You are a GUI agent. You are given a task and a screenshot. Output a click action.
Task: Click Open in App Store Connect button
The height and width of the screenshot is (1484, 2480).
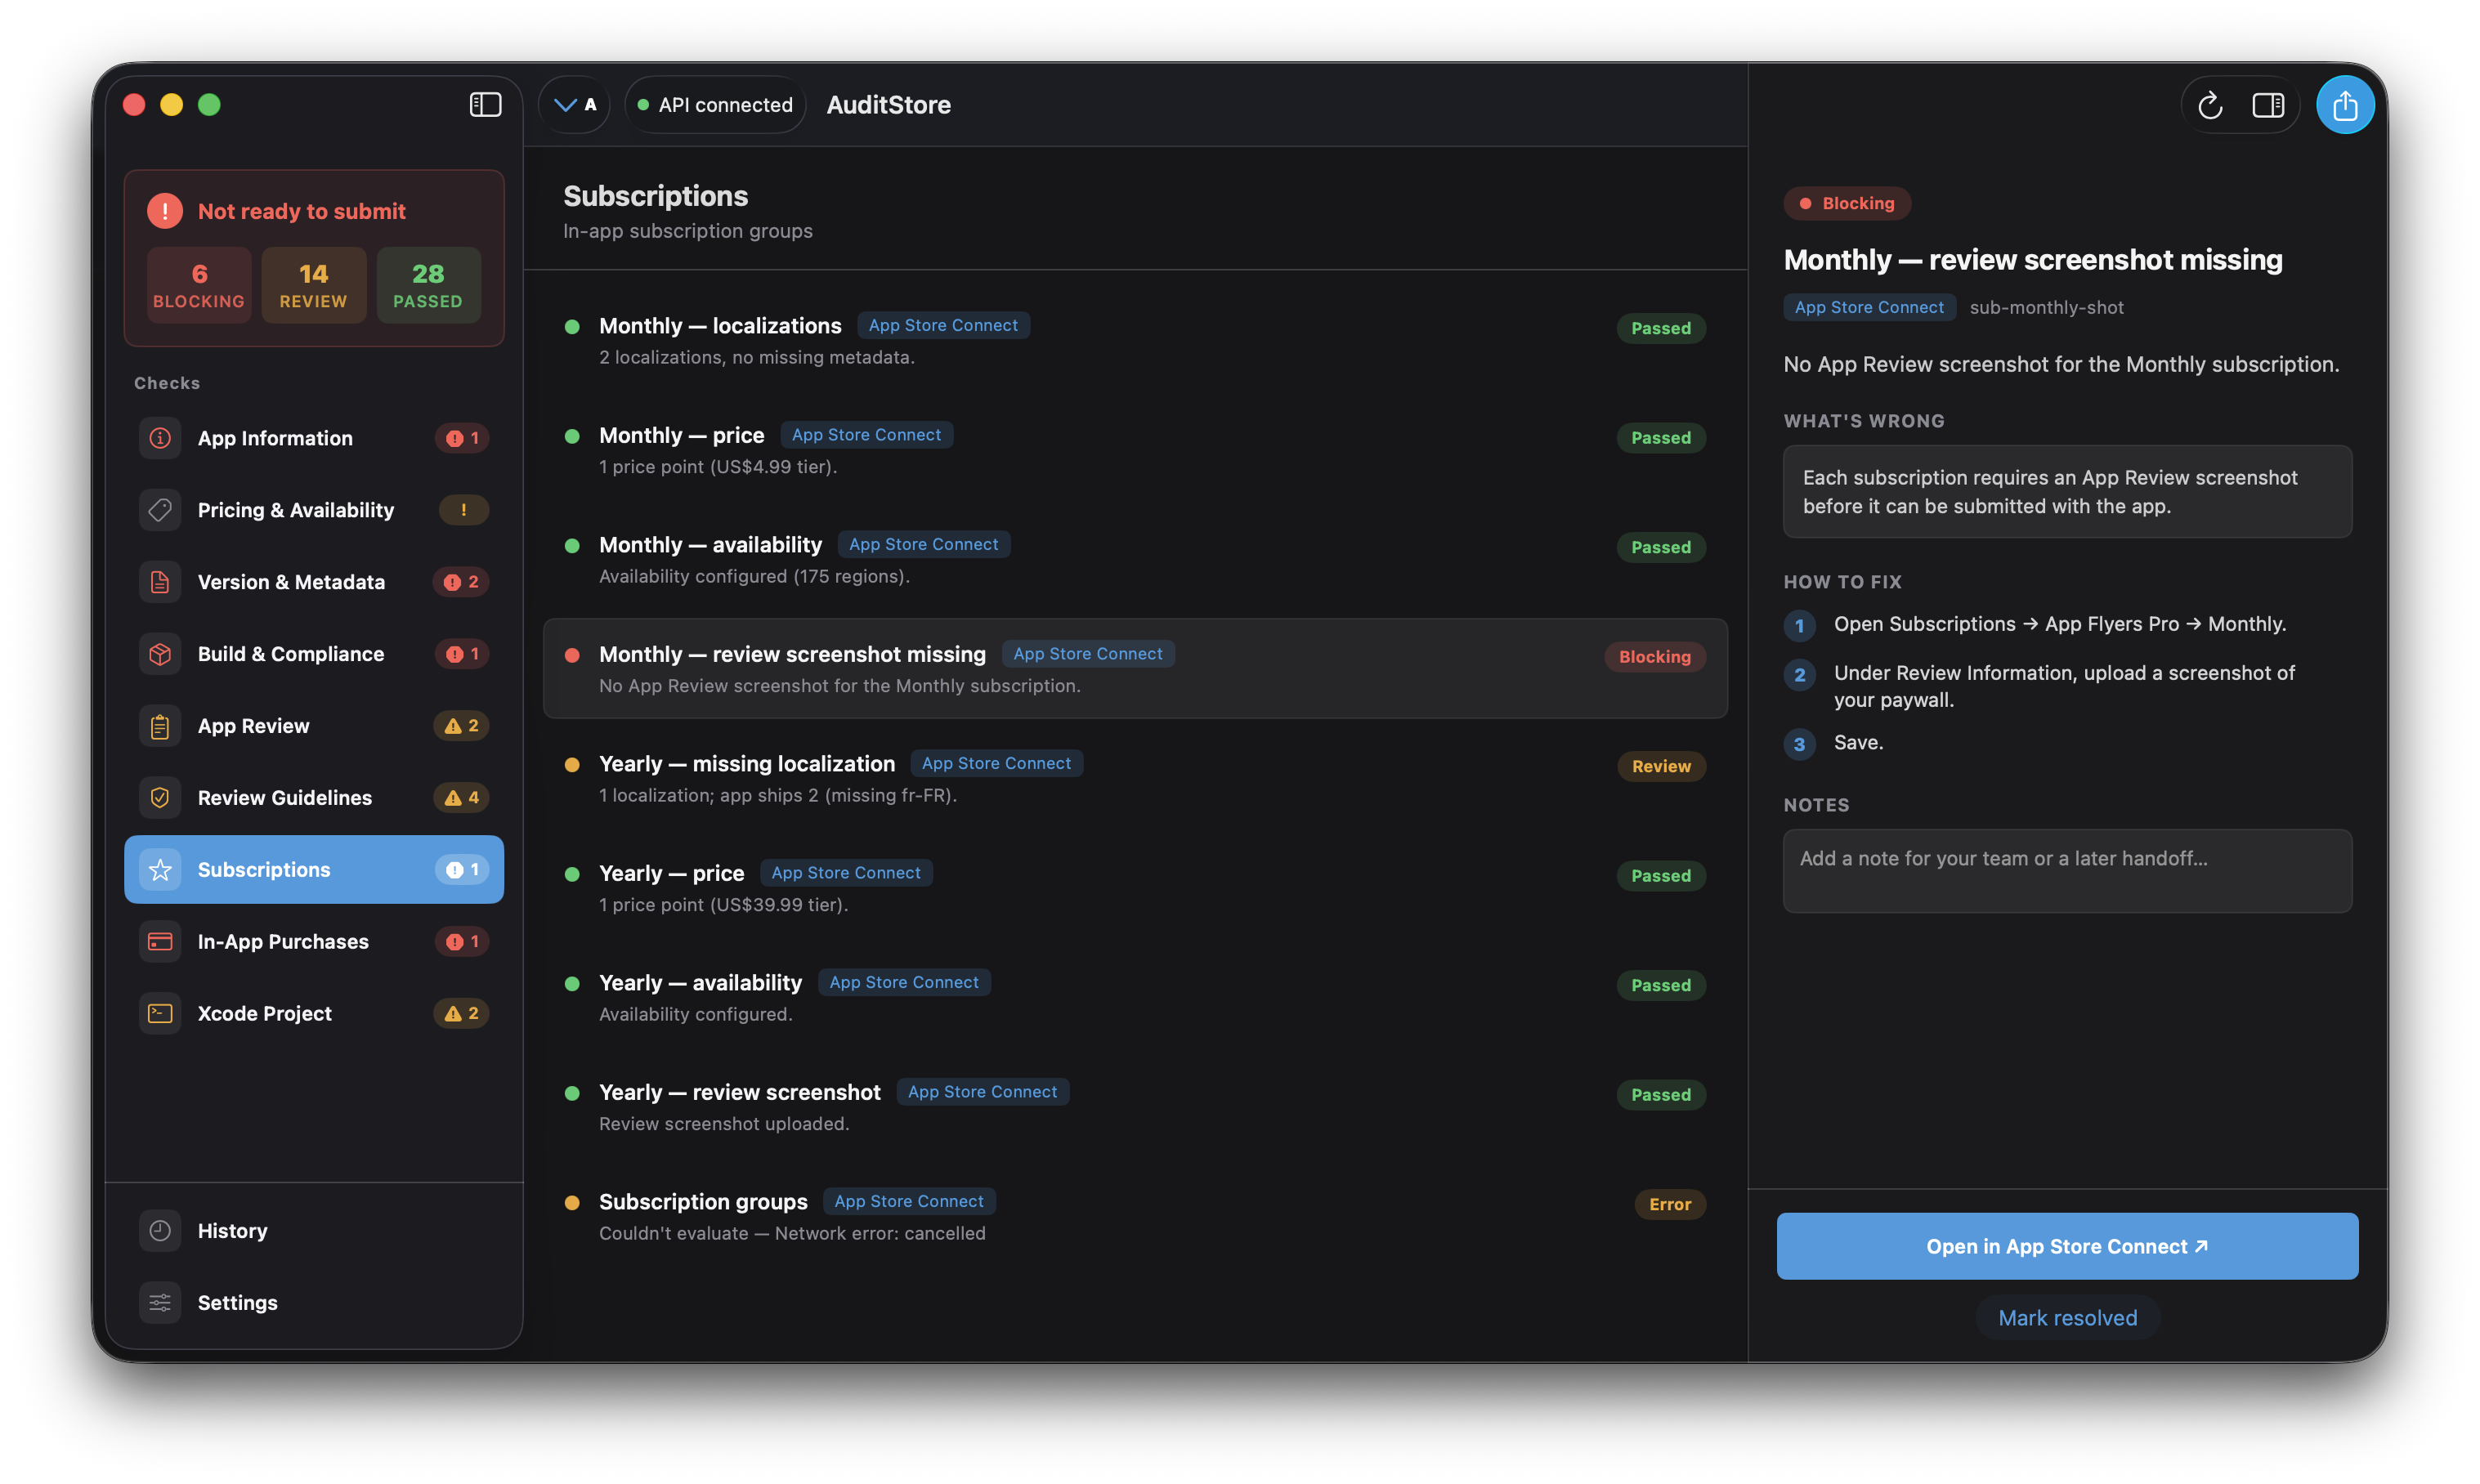pyautogui.click(x=2067, y=1247)
